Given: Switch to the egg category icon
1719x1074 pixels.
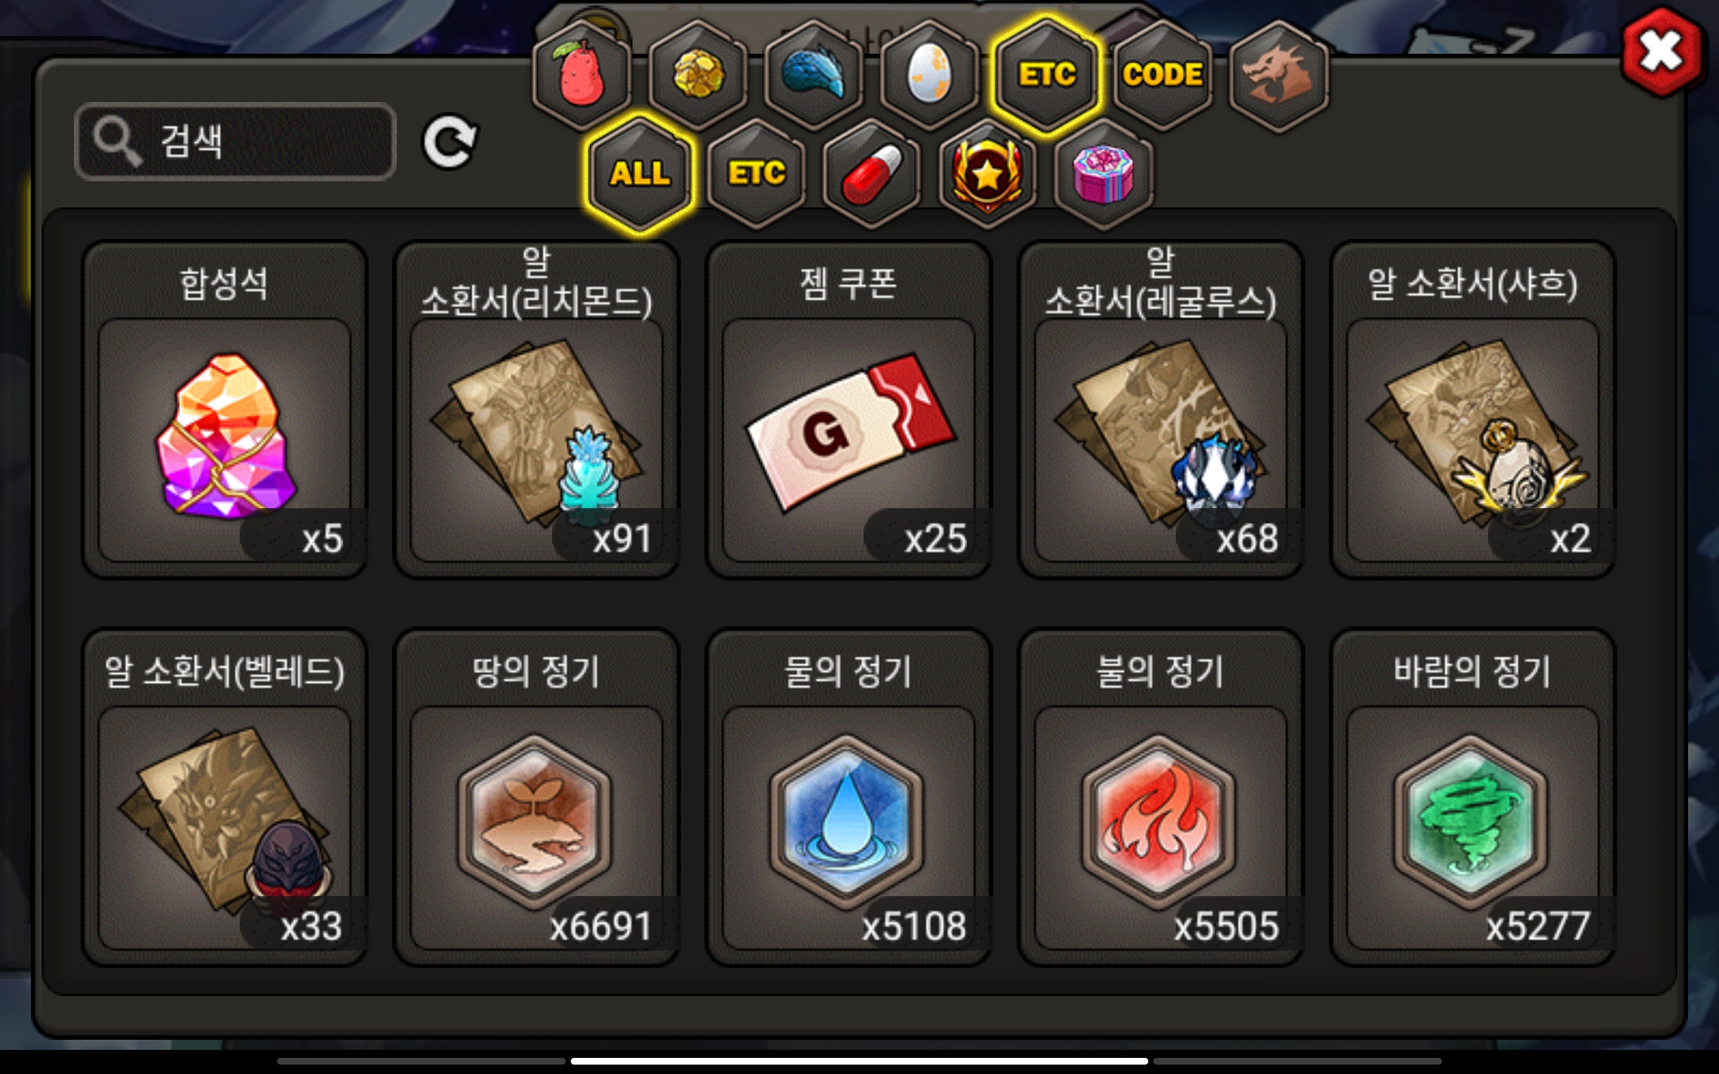Looking at the screenshot, I should click(929, 75).
